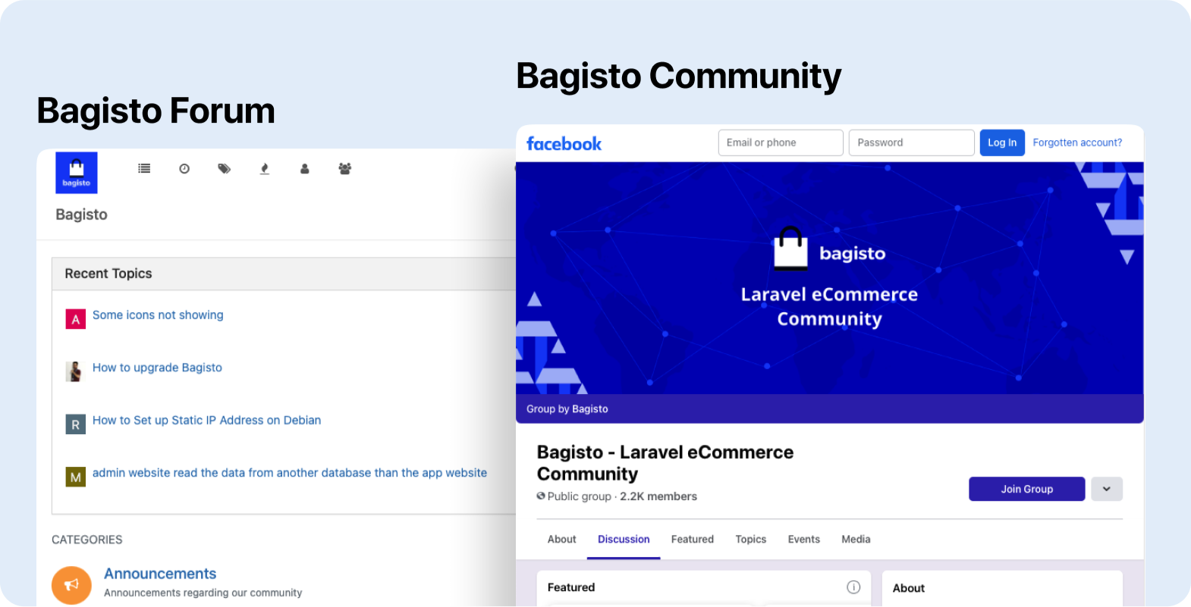
Task: Click the gray 'R' user avatar
Action: point(75,424)
